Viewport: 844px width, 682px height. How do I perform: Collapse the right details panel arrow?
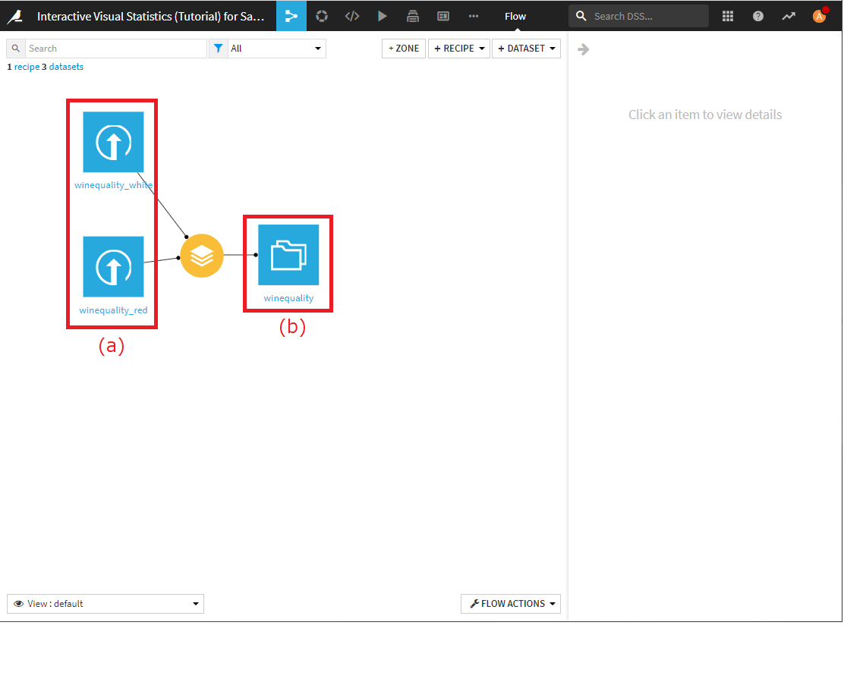584,49
